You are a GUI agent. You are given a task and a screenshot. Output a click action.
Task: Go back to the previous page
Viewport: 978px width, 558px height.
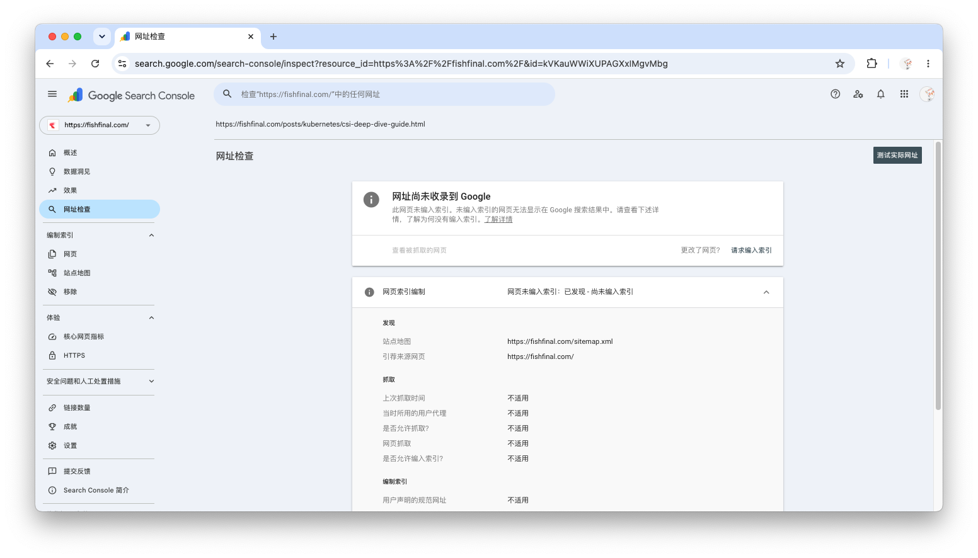point(50,64)
